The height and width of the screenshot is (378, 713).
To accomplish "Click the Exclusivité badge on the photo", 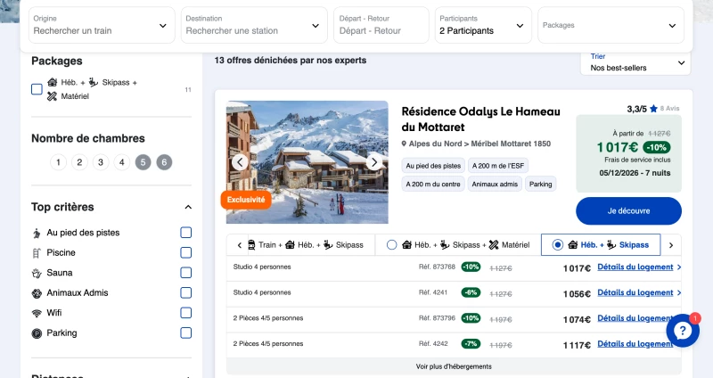I will tap(246, 200).
